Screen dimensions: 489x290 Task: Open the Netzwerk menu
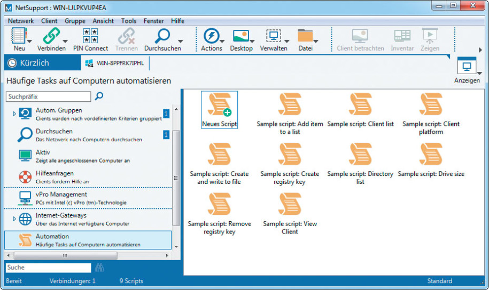(21, 21)
